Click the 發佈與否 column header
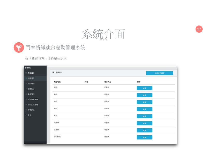Viewport: 207px width, 155px height. 108,82
